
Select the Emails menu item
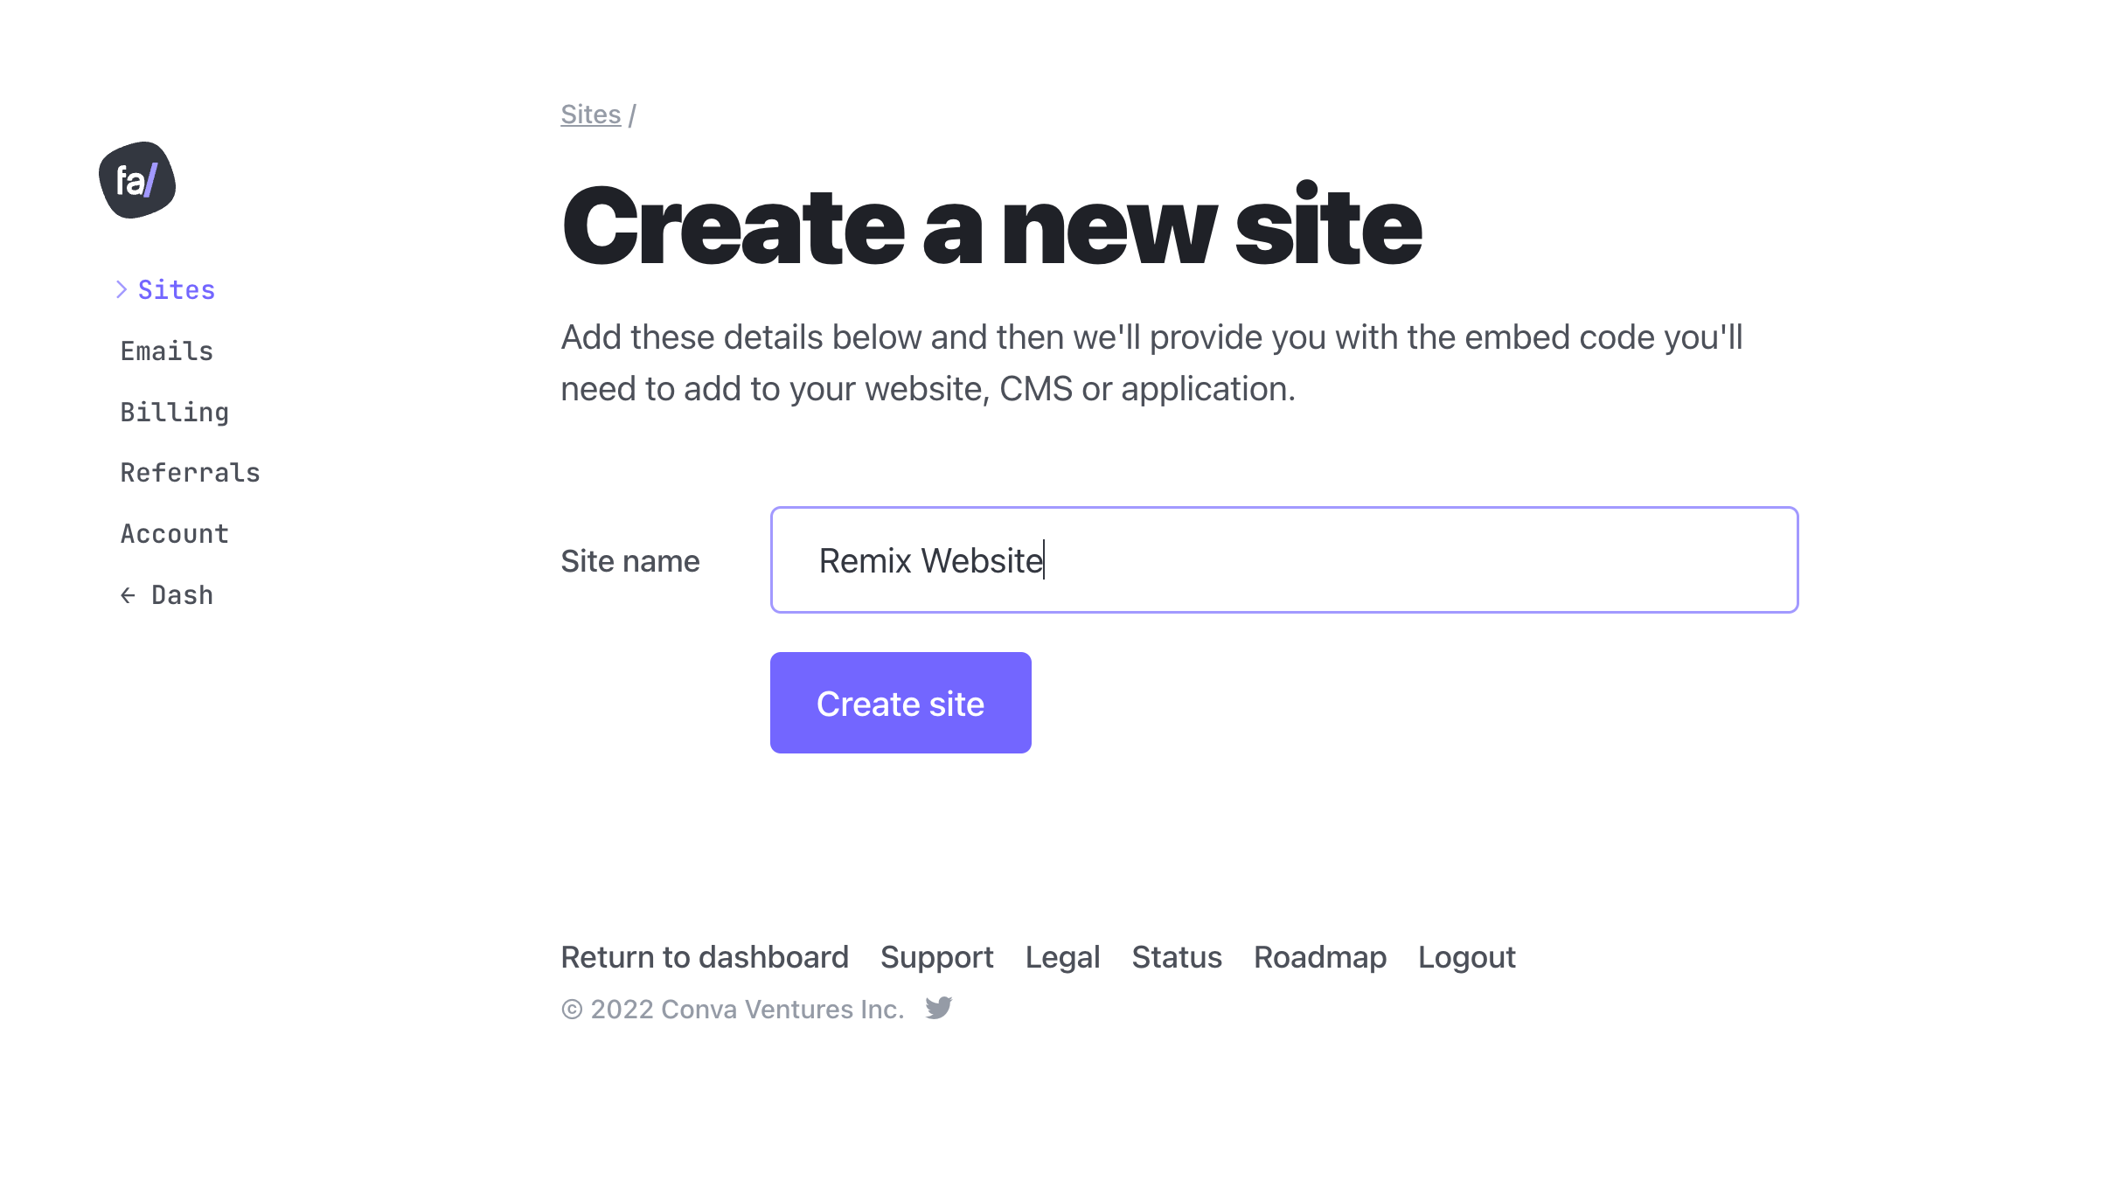point(166,351)
